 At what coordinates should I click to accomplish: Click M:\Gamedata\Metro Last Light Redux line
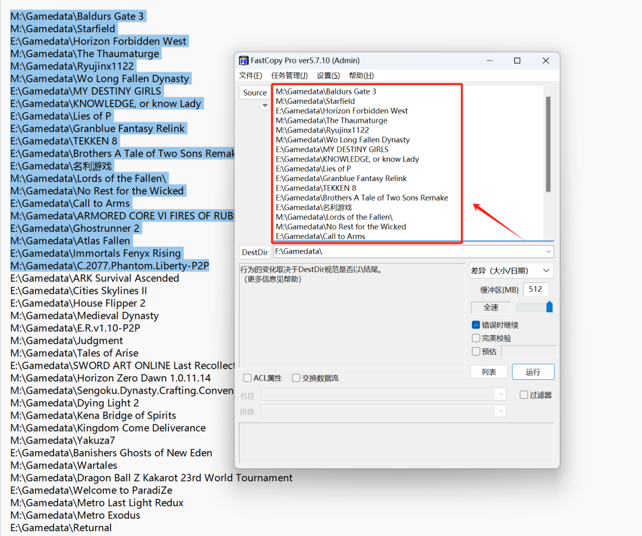click(97, 503)
